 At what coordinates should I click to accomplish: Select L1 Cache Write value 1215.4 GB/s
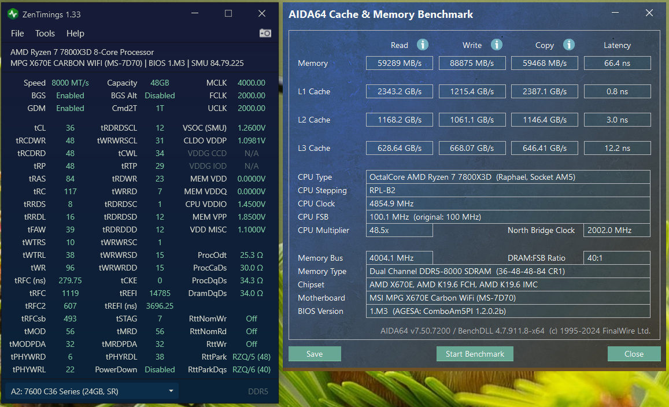[x=472, y=91]
